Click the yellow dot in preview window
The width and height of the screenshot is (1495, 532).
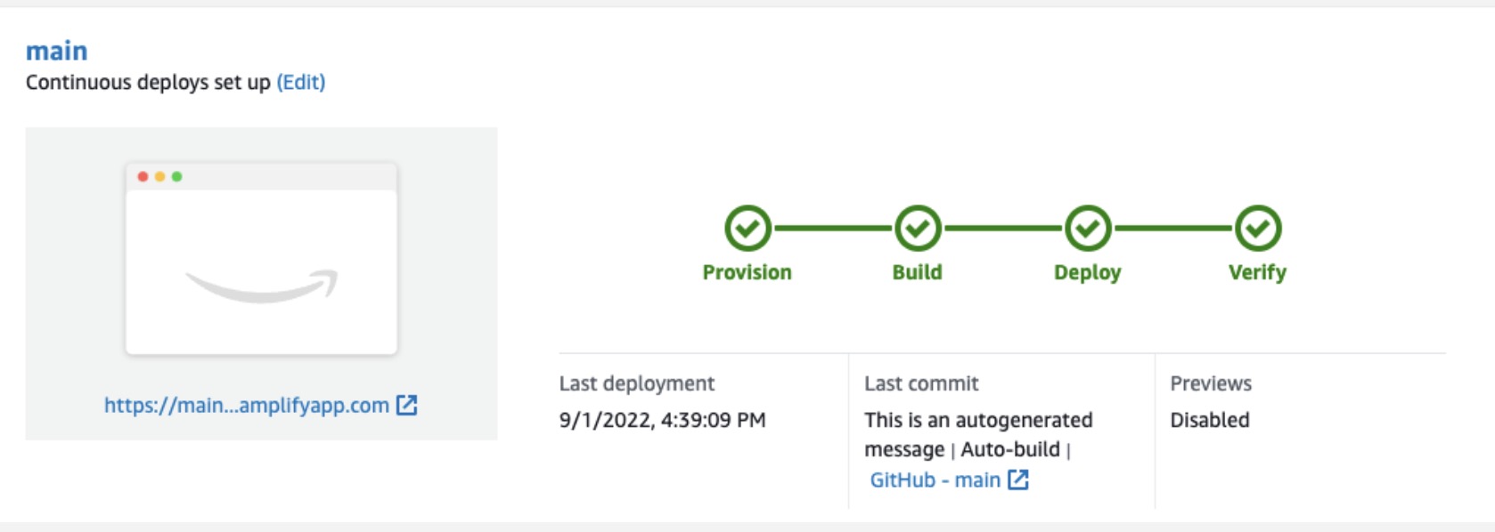pyautogui.click(x=160, y=176)
